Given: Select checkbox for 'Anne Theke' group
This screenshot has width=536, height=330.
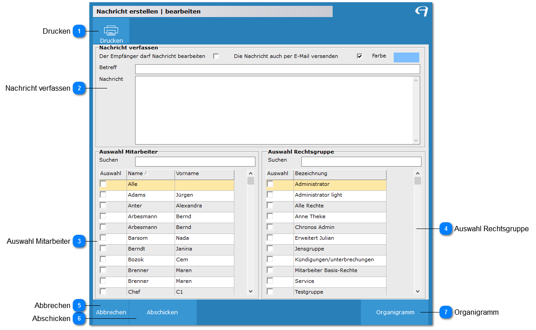Looking at the screenshot, I should pos(270,216).
